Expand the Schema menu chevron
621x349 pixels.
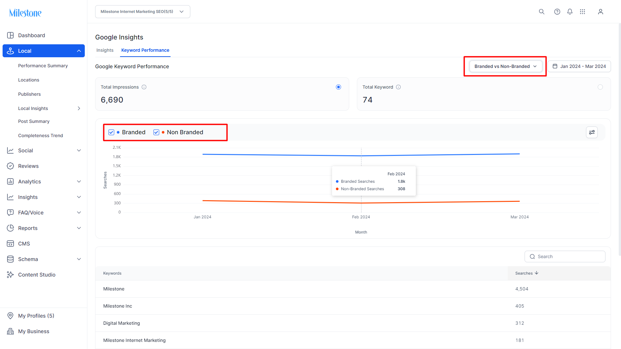click(x=79, y=259)
